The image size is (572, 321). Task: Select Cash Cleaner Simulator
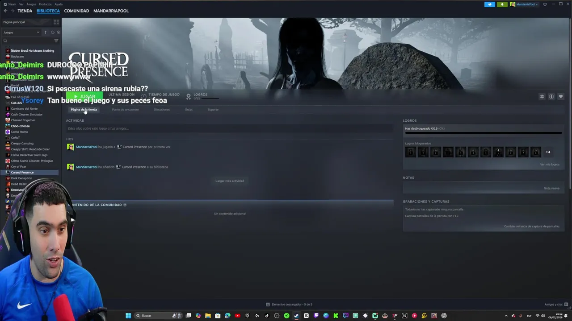point(27,115)
